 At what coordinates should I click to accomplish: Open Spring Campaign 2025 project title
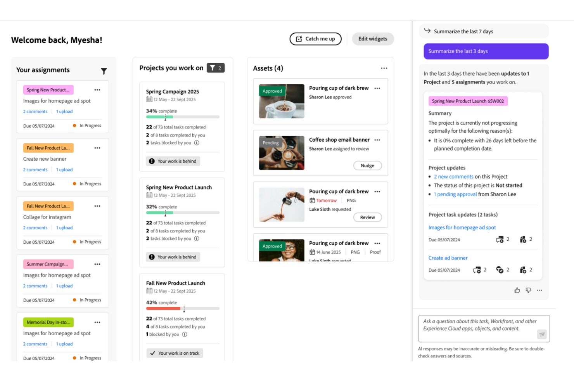(172, 92)
